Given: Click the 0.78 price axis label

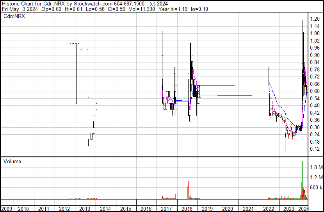Looking at the screenshot, I should 315,69.
